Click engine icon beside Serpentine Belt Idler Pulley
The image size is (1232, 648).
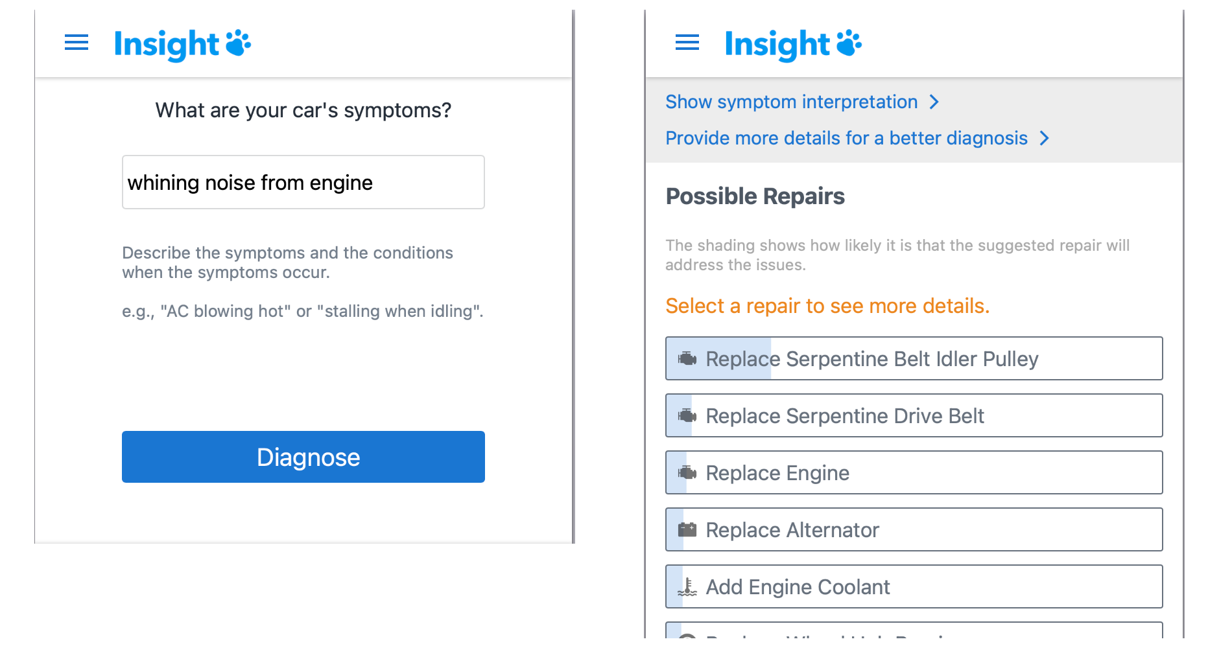pos(687,358)
